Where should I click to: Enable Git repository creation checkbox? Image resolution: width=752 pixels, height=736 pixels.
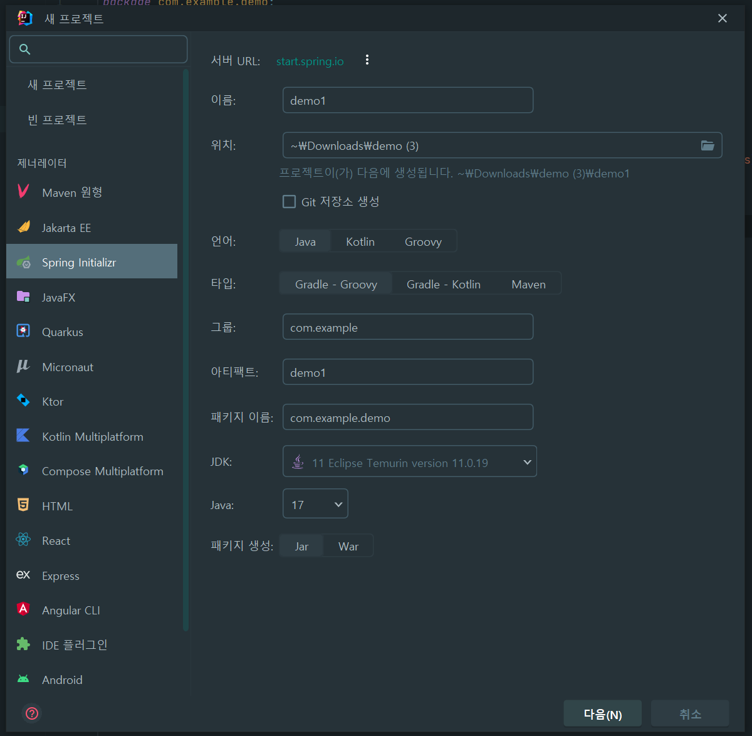point(289,201)
